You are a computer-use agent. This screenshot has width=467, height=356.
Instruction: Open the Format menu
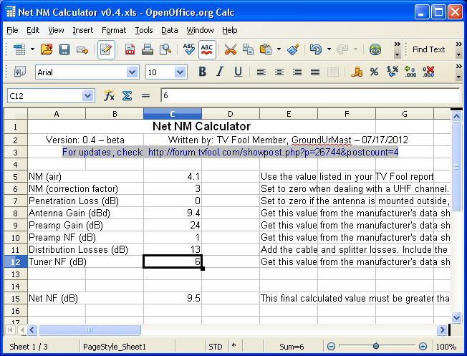coord(114,30)
